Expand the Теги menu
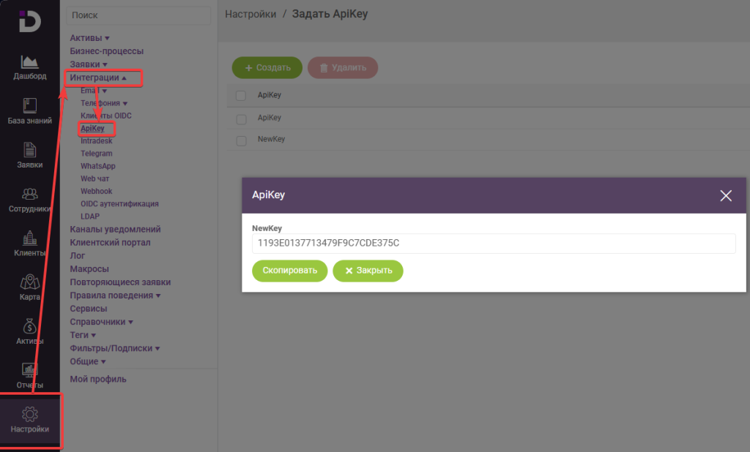The height and width of the screenshot is (452, 750). tap(82, 335)
